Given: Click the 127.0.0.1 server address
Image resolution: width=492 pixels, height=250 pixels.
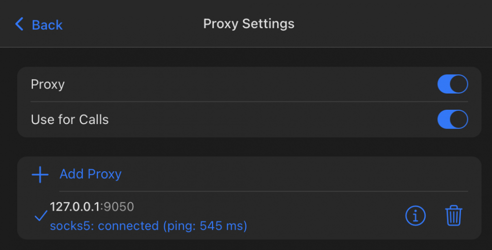Looking at the screenshot, I should point(75,207).
